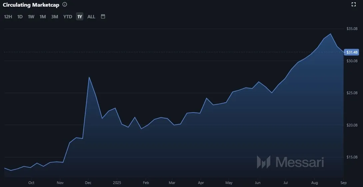The width and height of the screenshot is (363, 187).
Task: Click the Nov label on the time axis
Action: (x=60, y=183)
